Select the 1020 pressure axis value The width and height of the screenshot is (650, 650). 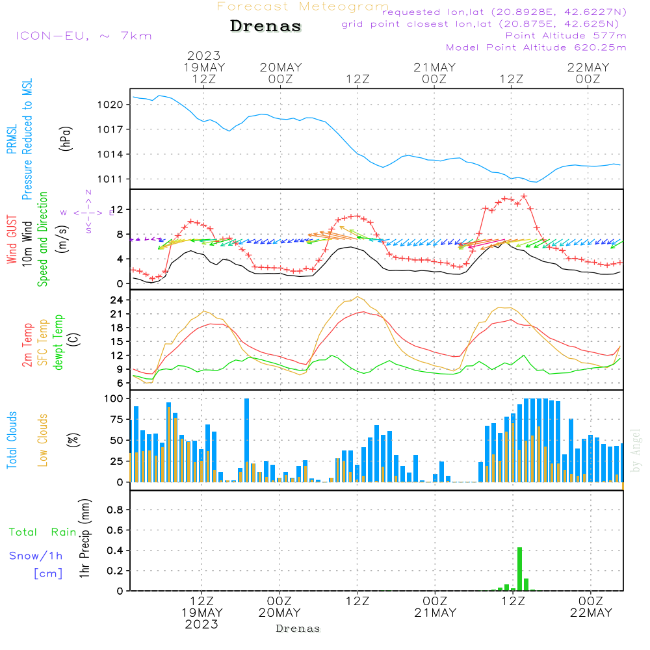pos(110,105)
